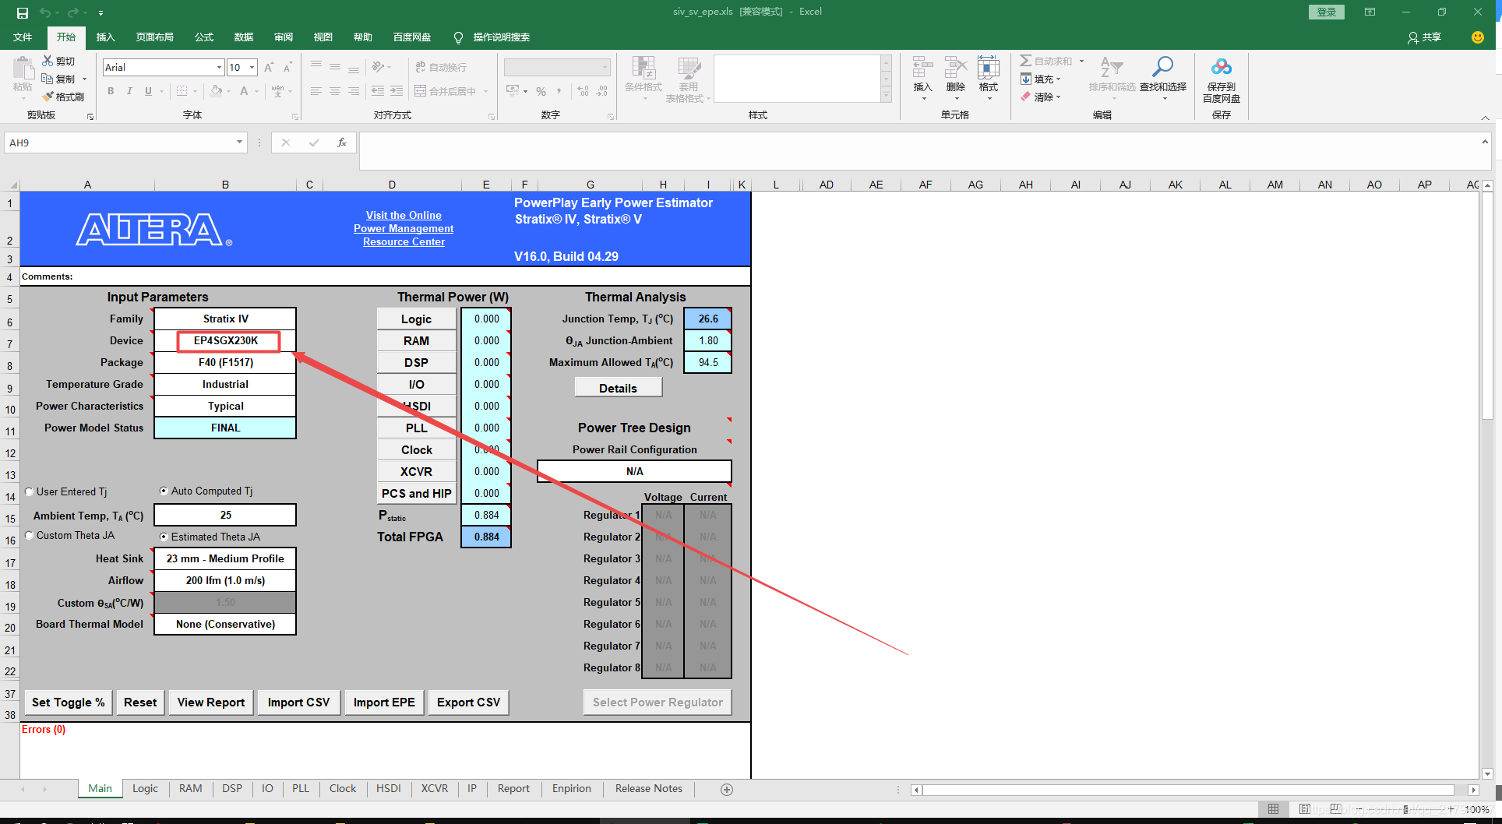
Task: Toggle Bold formatting button
Action: (111, 91)
